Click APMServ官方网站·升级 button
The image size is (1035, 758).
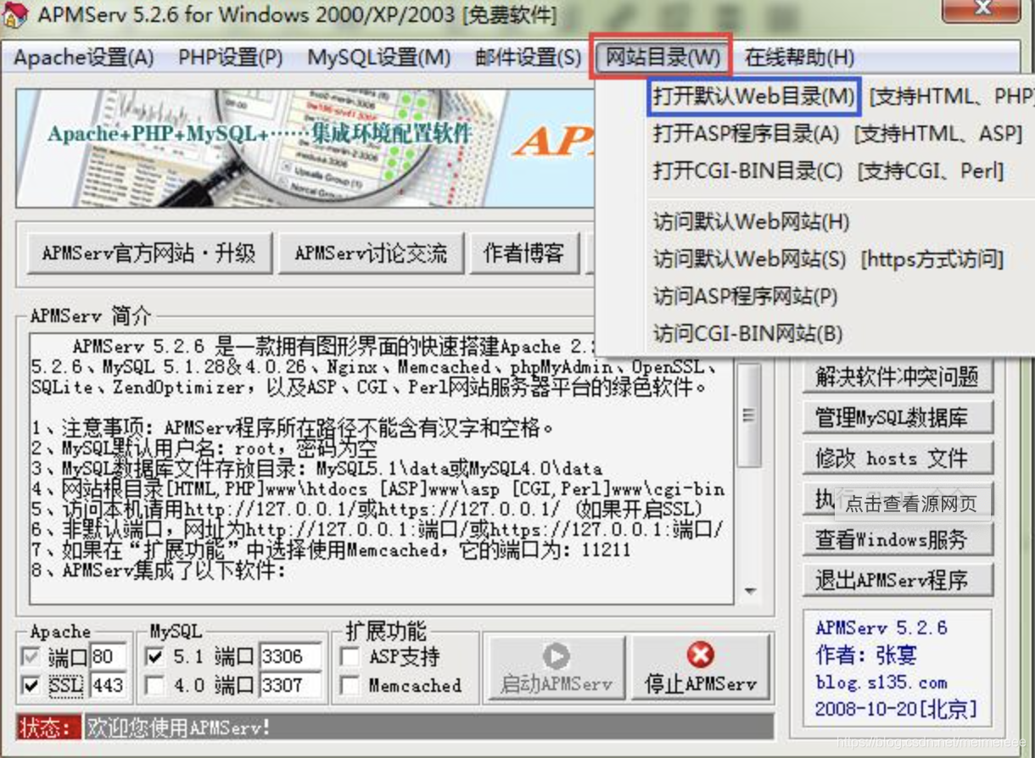[x=148, y=253]
